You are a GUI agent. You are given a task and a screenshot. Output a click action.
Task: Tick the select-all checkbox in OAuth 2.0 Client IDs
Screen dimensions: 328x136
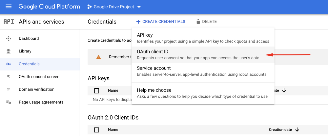pyautogui.click(x=97, y=130)
